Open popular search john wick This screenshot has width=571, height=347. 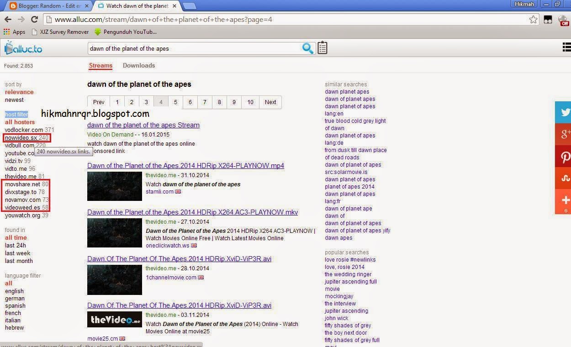336,318
